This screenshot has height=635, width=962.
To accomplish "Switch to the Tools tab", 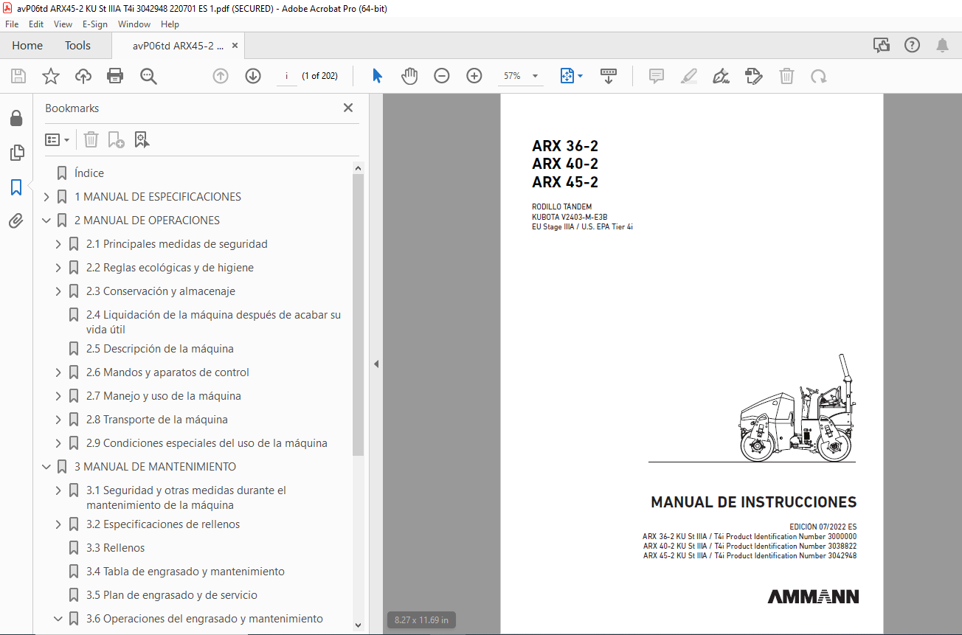I will pyautogui.click(x=77, y=46).
